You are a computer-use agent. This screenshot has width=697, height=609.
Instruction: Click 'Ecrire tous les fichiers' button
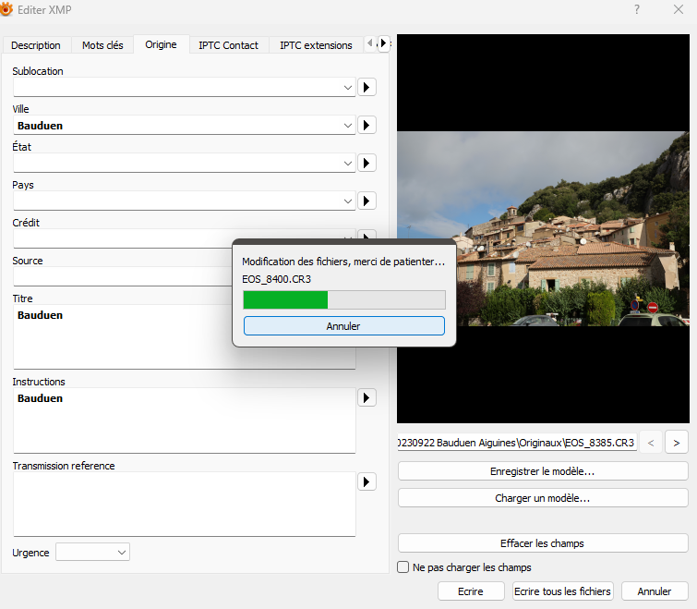coord(563,591)
